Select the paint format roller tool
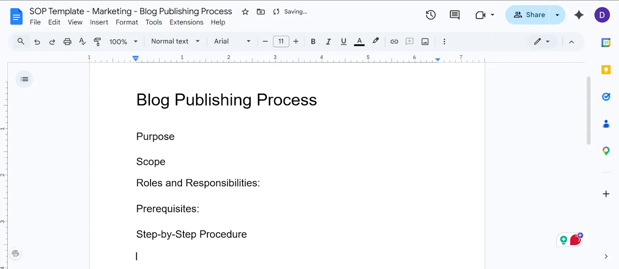The width and height of the screenshot is (619, 269). (x=97, y=41)
